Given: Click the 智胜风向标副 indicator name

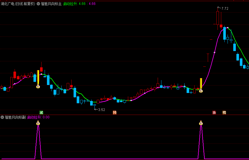Looking at the screenshot, I should pos(15,117).
